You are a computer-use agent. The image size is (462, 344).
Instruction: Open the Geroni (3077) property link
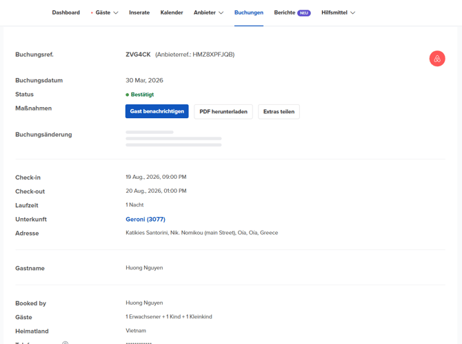[x=145, y=220]
